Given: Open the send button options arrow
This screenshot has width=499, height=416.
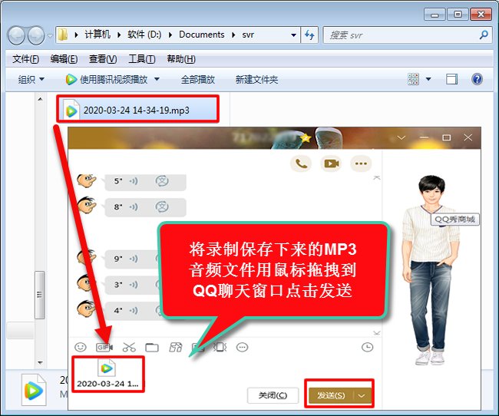Looking at the screenshot, I should [x=362, y=395].
